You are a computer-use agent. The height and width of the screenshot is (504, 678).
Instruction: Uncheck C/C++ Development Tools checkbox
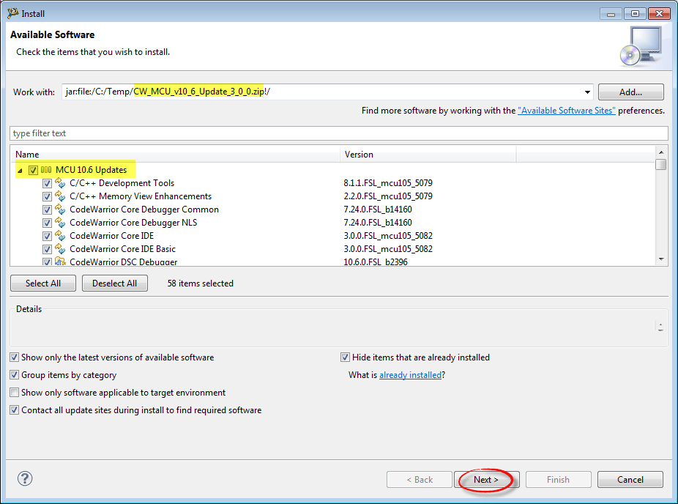pos(47,183)
